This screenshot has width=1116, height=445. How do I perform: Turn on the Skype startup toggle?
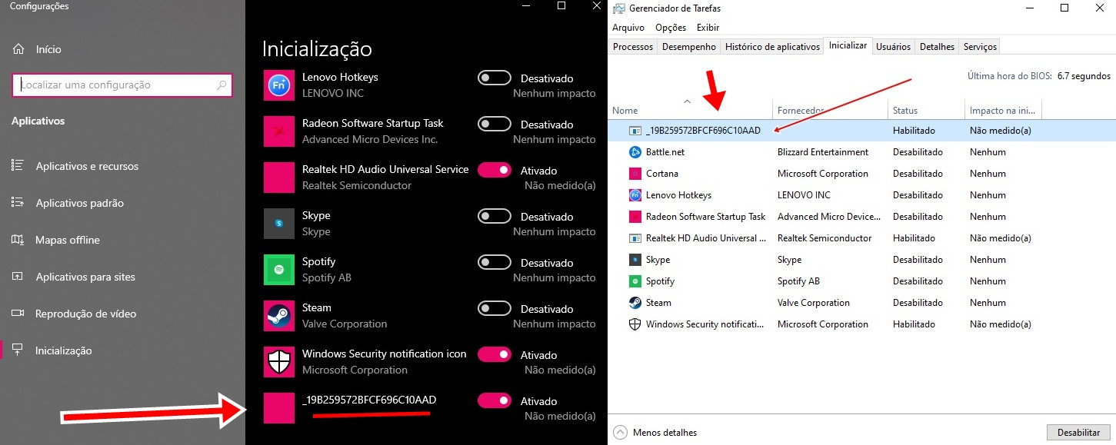click(x=495, y=216)
